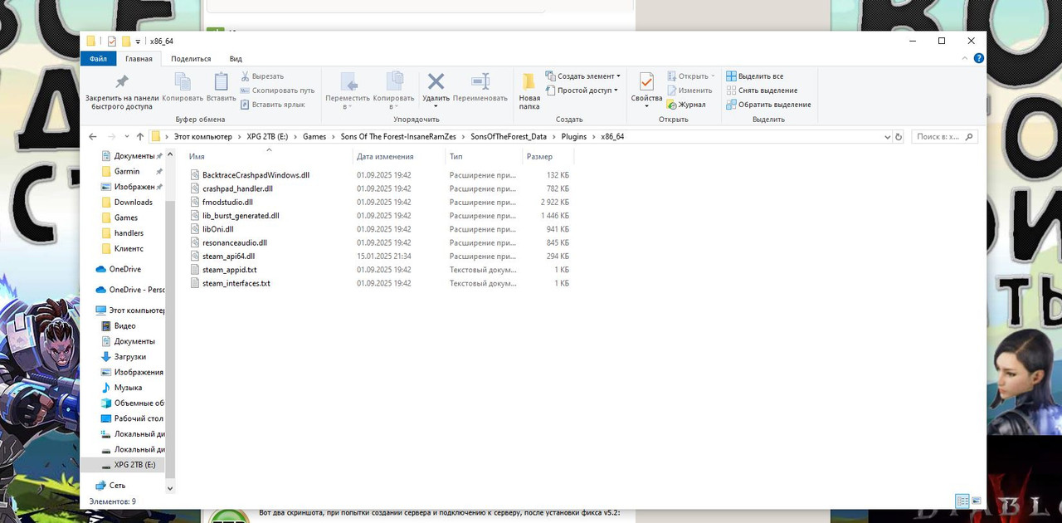Click the Копировать (Copy) ribbon icon
1062x523 pixels.
[x=183, y=81]
